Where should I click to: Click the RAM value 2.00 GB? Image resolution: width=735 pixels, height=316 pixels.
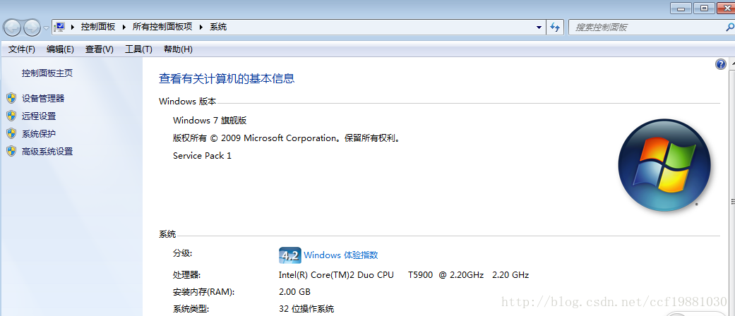coord(294,292)
